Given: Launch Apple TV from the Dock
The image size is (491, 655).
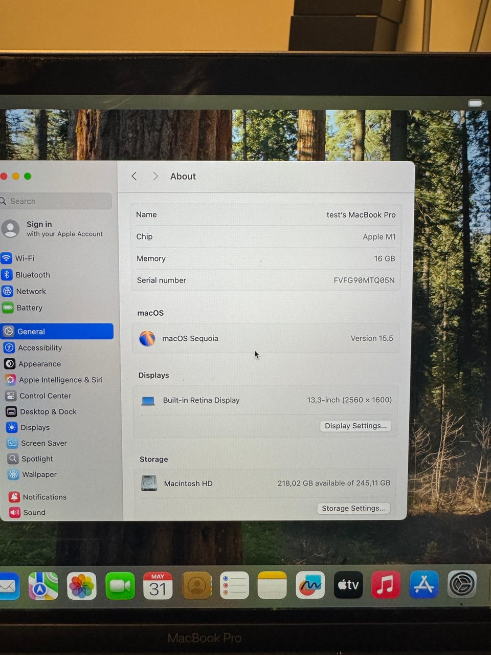Looking at the screenshot, I should click(x=348, y=585).
